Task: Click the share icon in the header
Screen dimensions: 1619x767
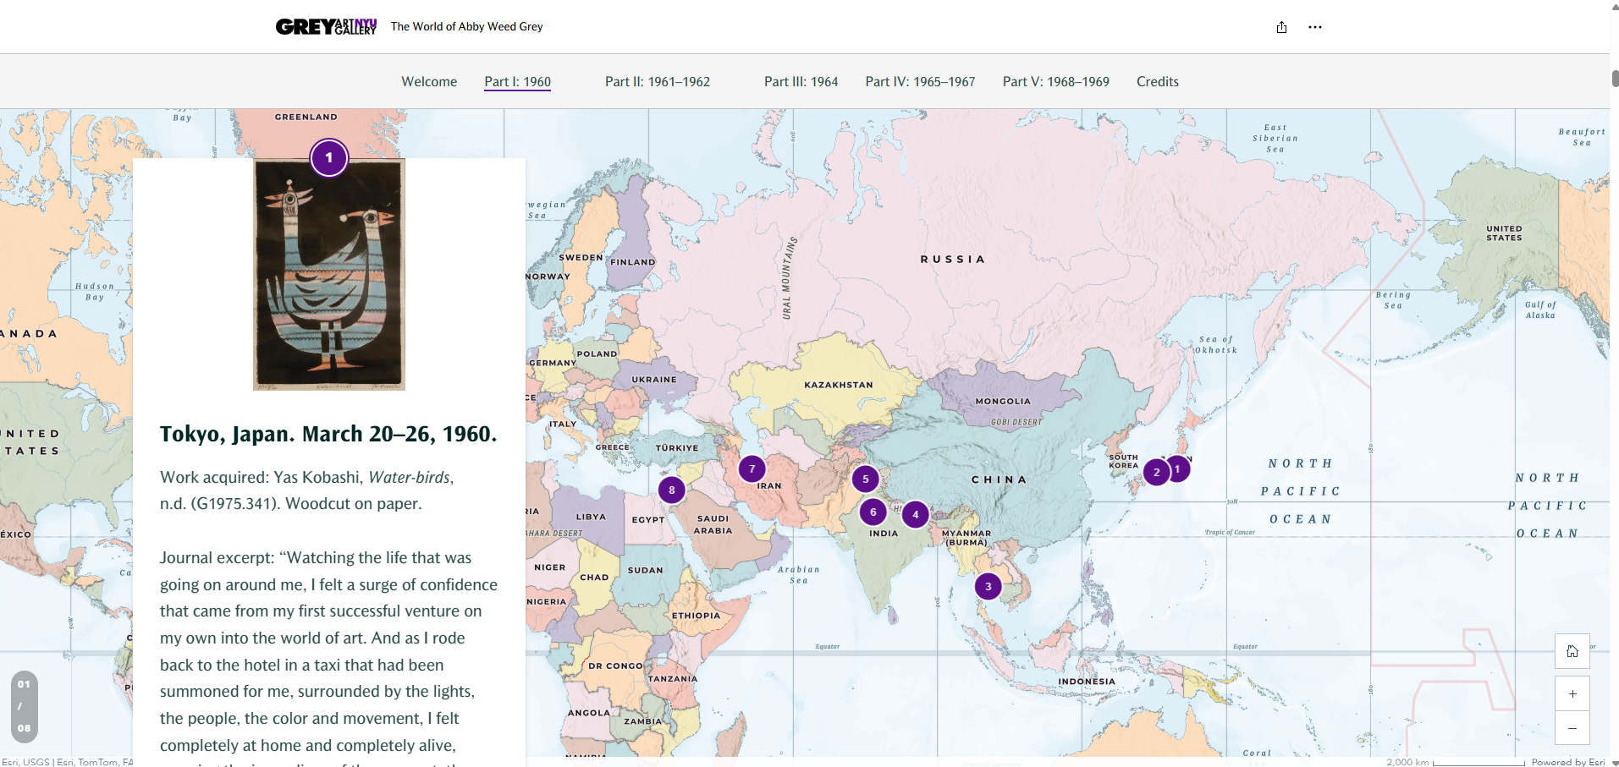Action: click(x=1281, y=27)
